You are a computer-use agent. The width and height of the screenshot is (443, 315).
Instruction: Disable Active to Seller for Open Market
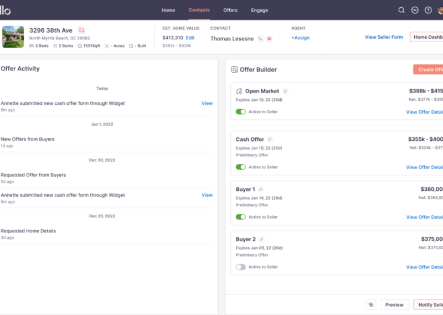pyautogui.click(x=240, y=111)
